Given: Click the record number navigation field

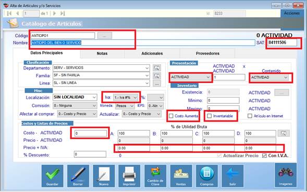Looking at the screenshot, I should click(31, 13).
